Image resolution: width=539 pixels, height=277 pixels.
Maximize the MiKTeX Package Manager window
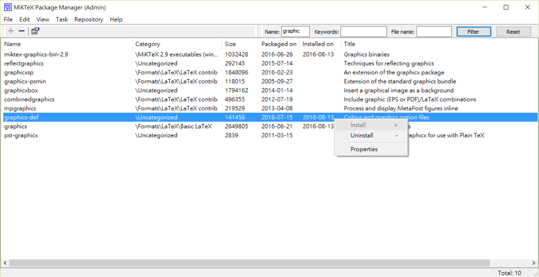point(506,7)
